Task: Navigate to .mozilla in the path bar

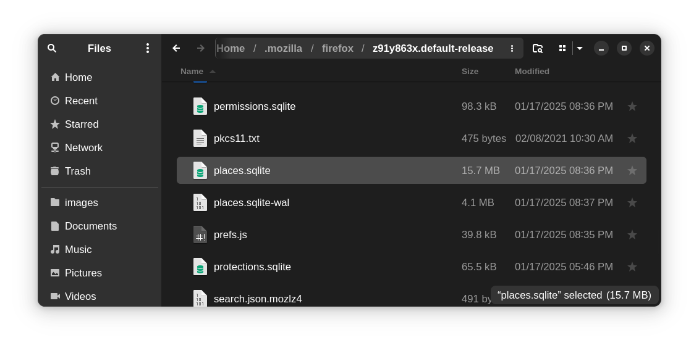Action: pos(283,48)
